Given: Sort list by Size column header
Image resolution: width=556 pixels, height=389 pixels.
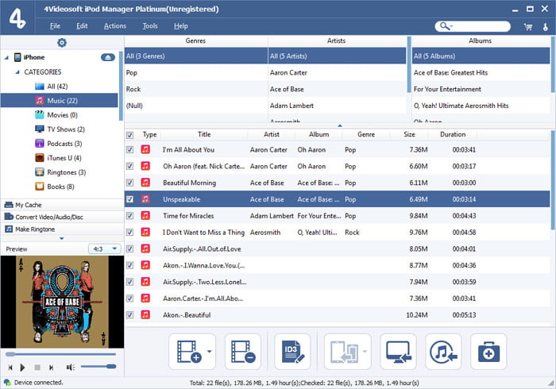Looking at the screenshot, I should (x=409, y=134).
